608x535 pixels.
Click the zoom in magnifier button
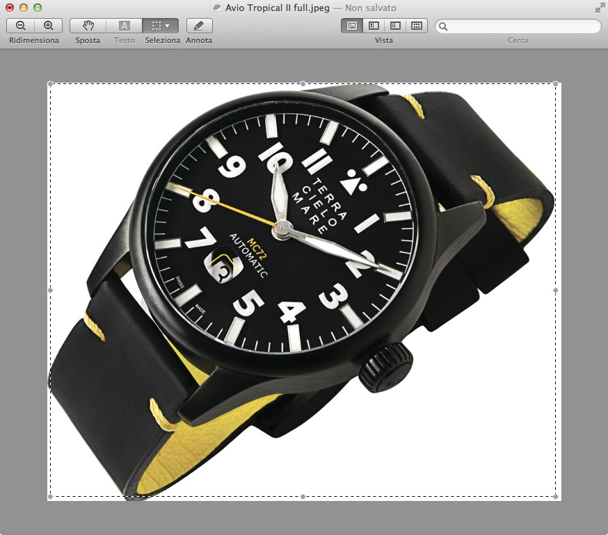click(48, 26)
